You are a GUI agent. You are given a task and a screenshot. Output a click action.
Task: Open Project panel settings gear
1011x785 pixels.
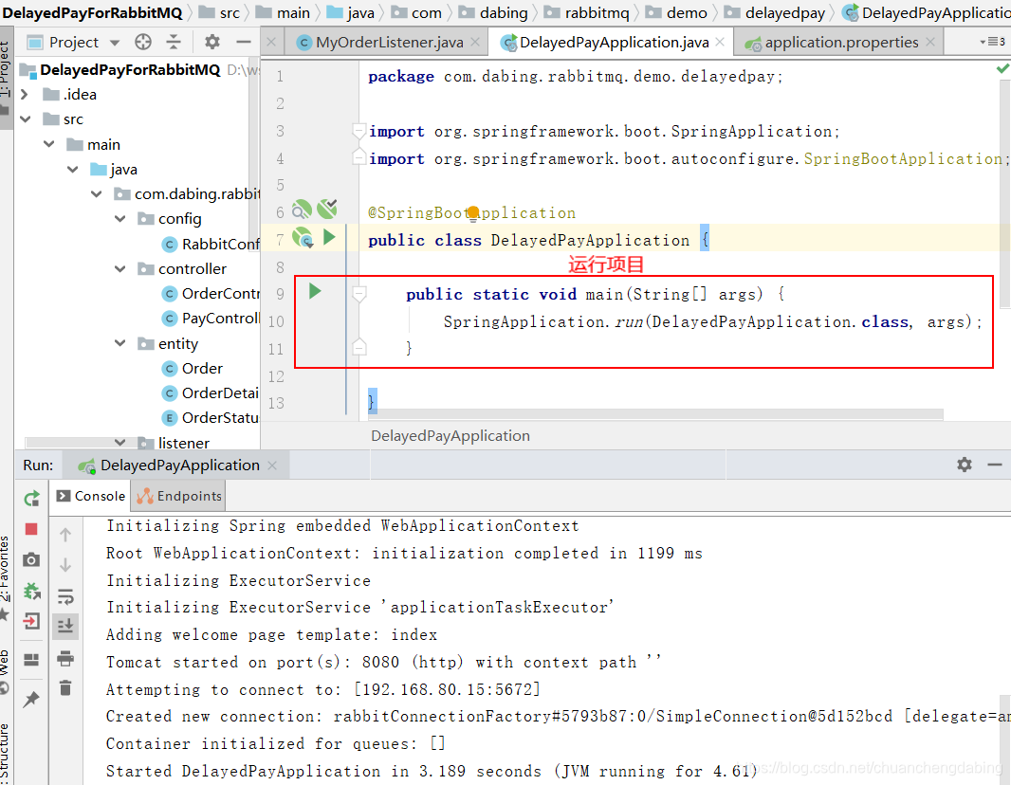pos(212,43)
